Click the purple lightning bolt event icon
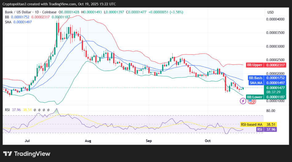This screenshot has width=292, height=162. [x=243, y=101]
